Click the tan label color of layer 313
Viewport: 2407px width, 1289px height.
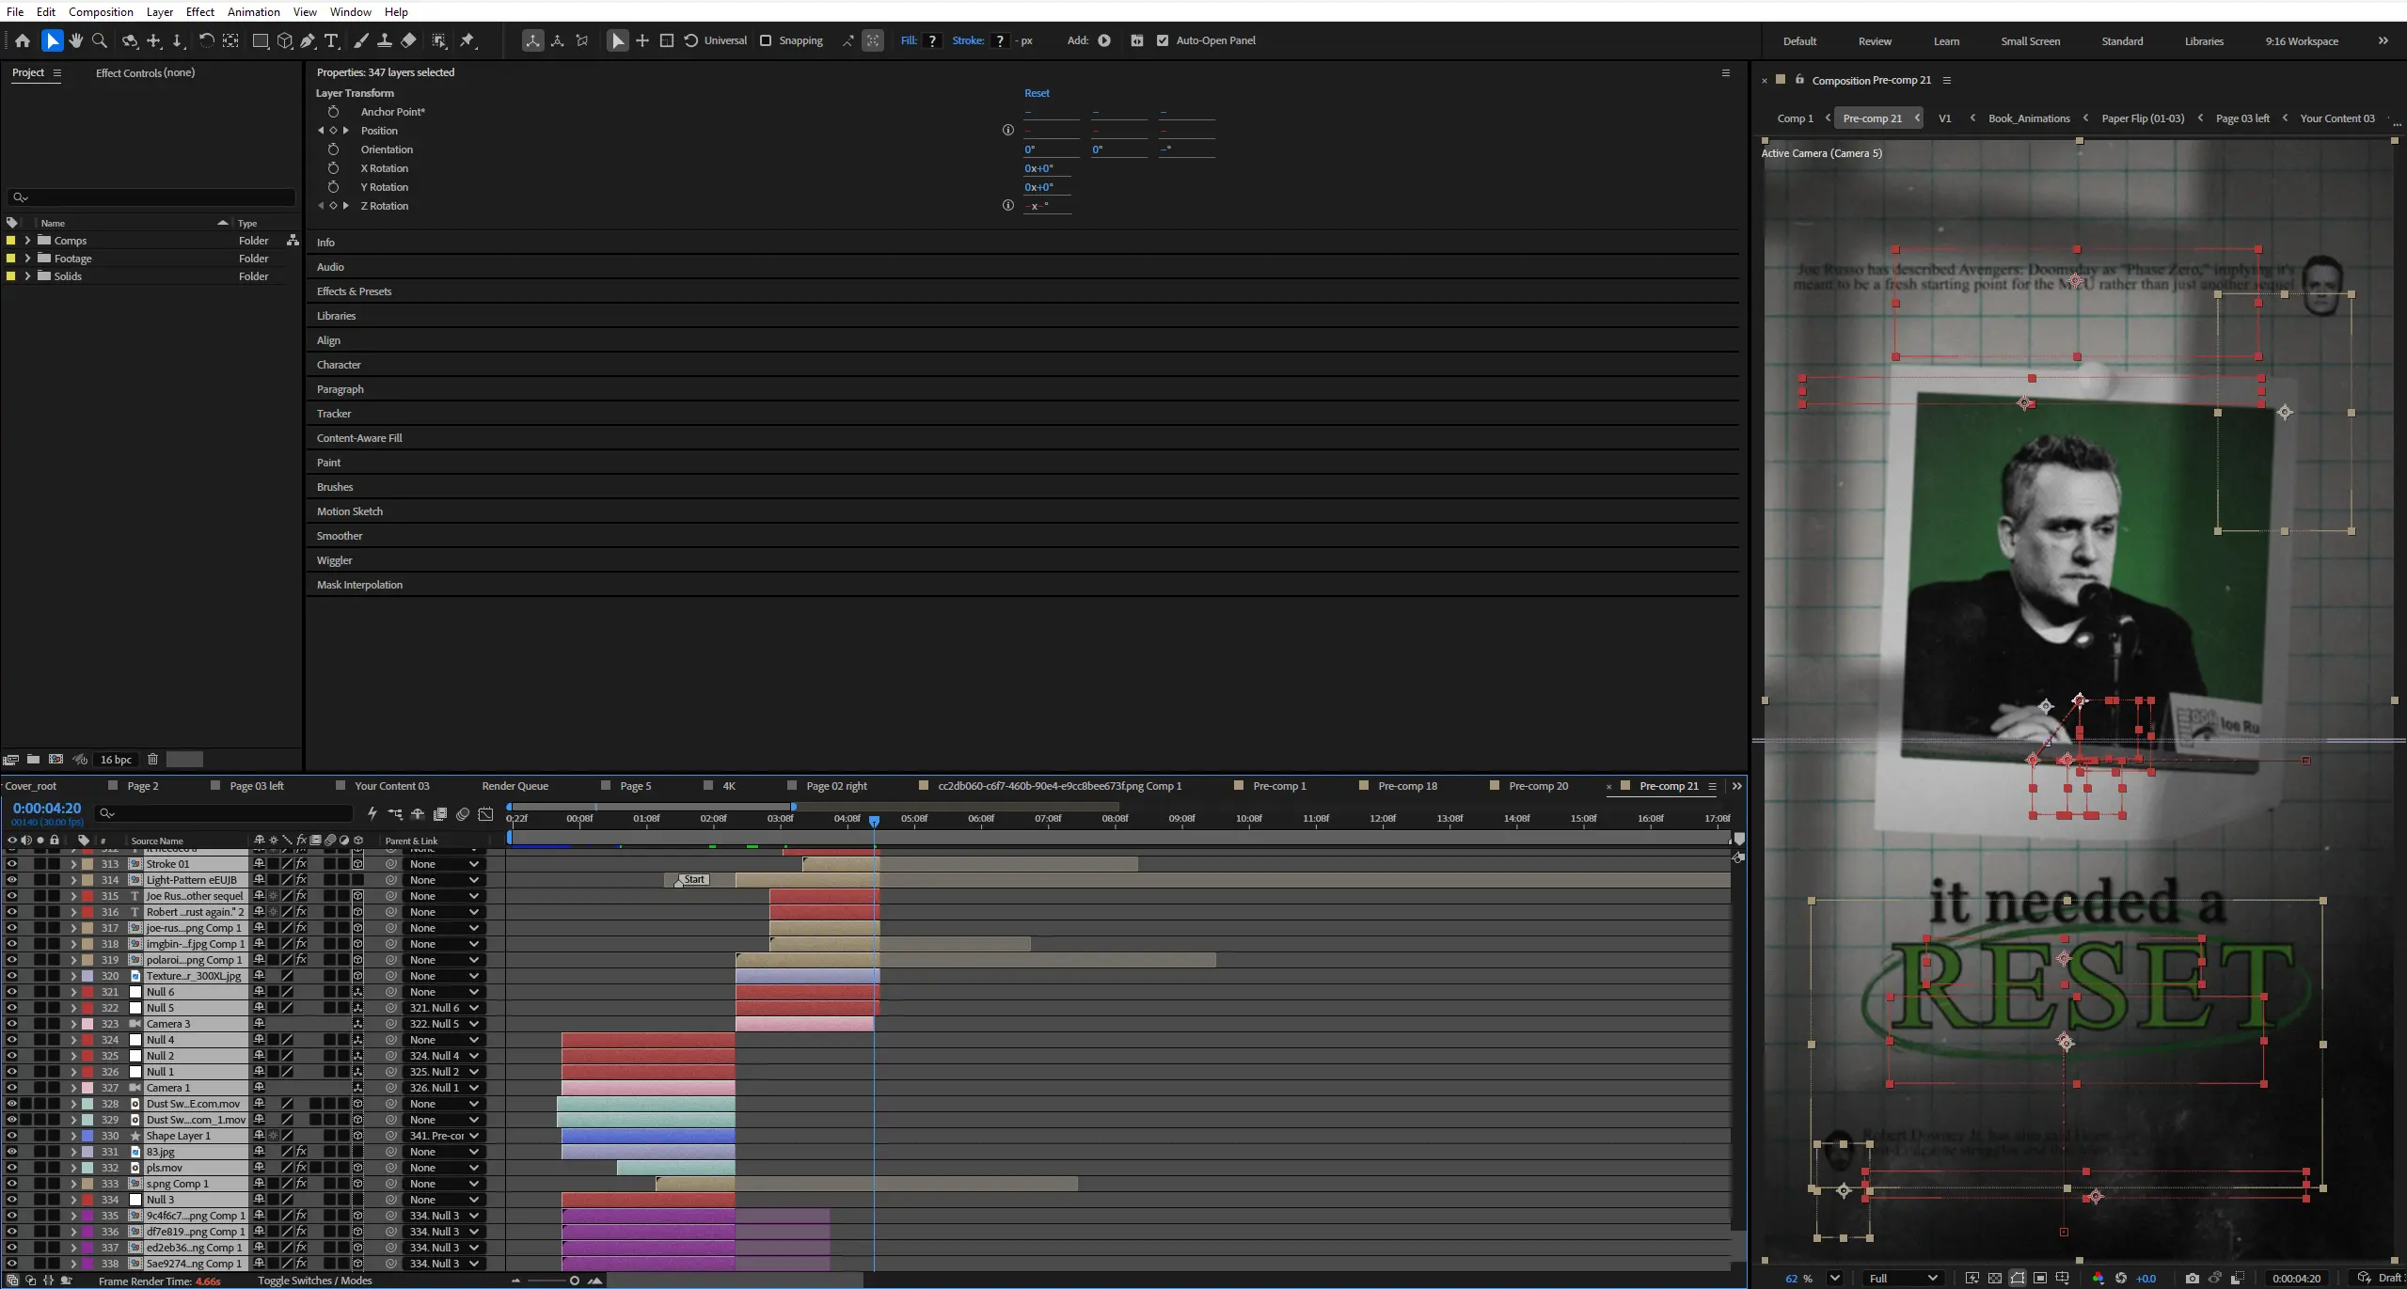tap(87, 864)
